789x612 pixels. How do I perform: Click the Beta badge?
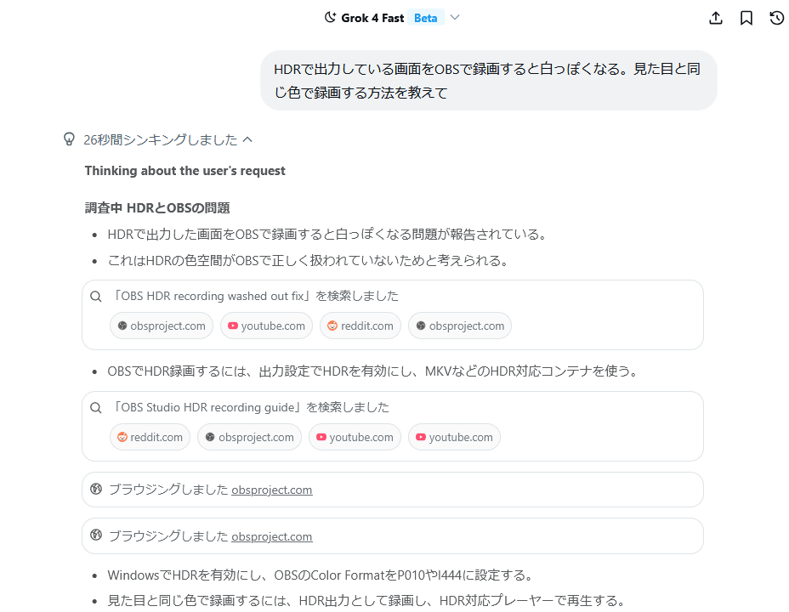point(426,18)
